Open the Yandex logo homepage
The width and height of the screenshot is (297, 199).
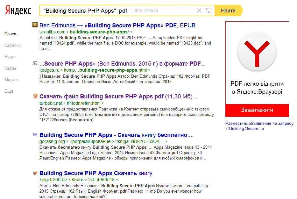tap(18, 10)
